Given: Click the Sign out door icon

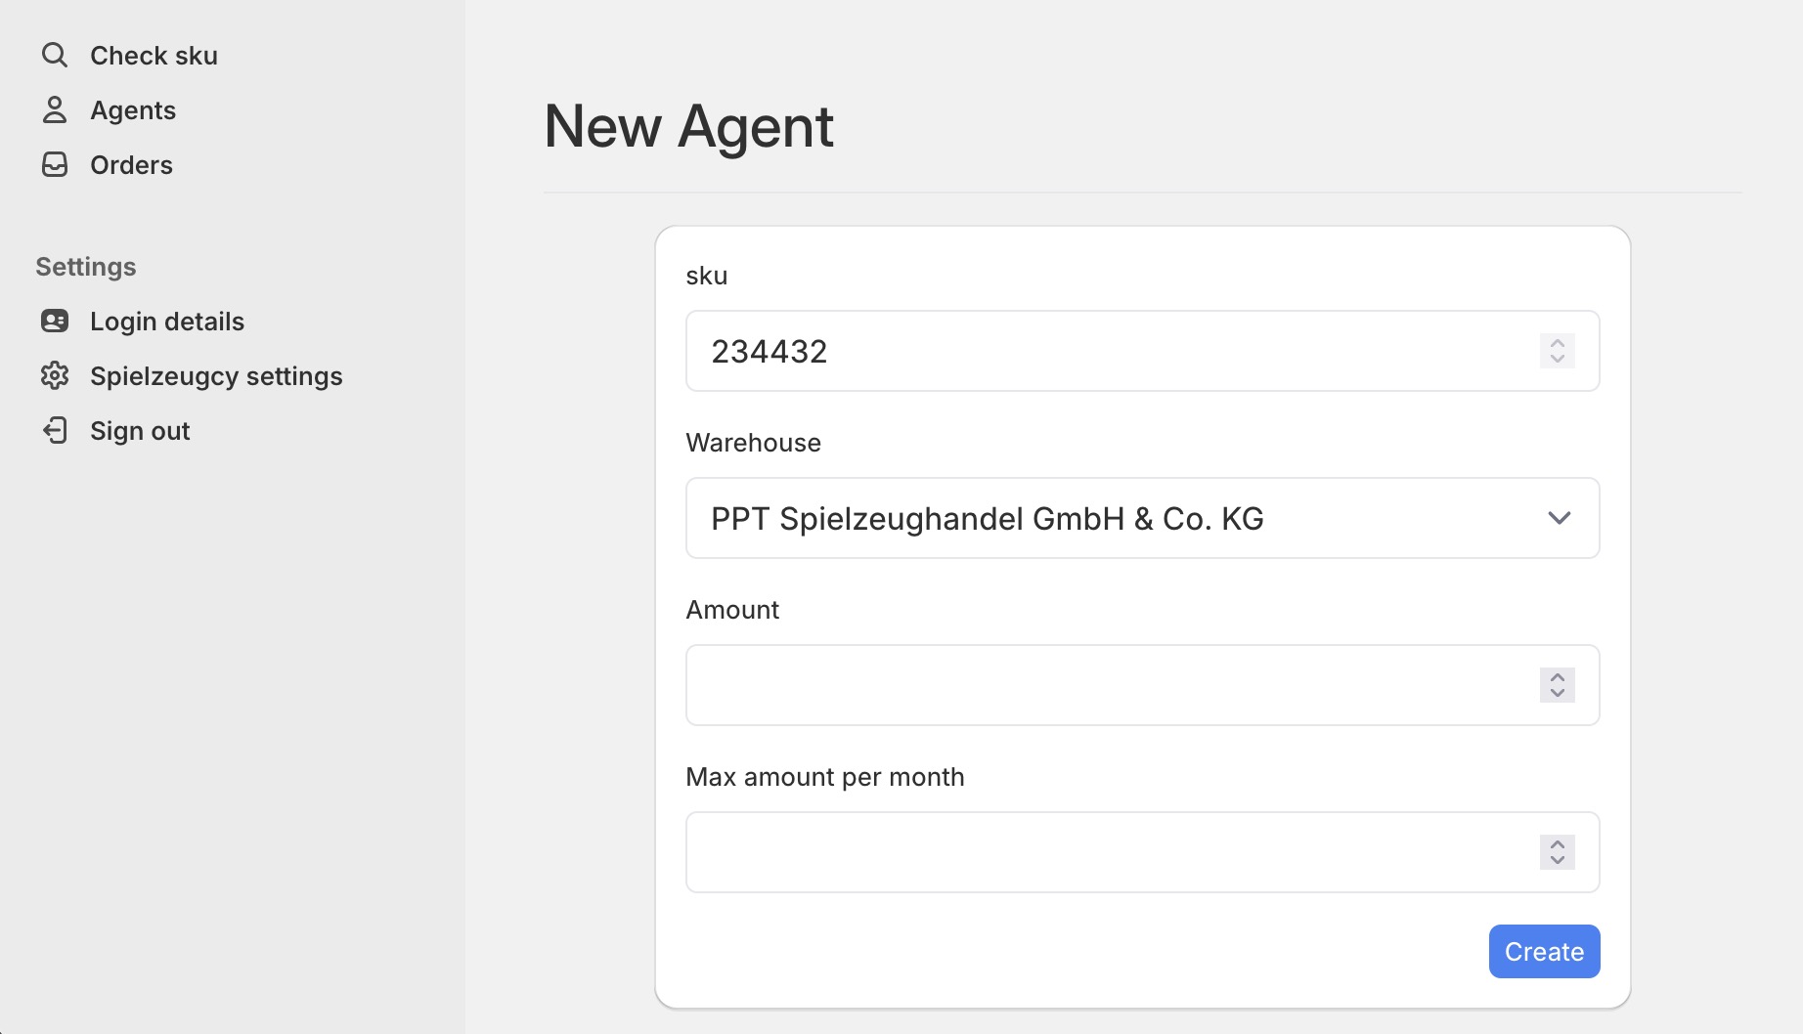Looking at the screenshot, I should (x=55, y=430).
